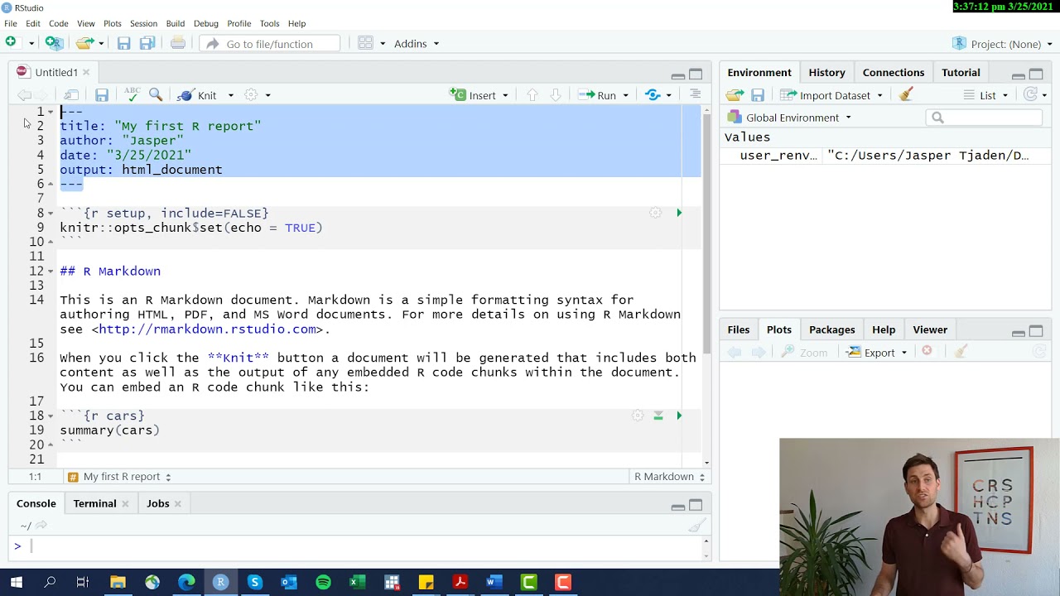Go to the previous code chunk
The image size is (1060, 596).
[x=532, y=95]
